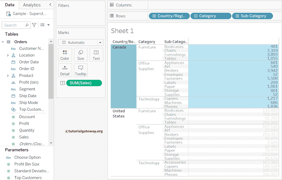Screen dimensions: 282x180
Task: Collapse the Data pane with arrow
Action: click(50, 5)
